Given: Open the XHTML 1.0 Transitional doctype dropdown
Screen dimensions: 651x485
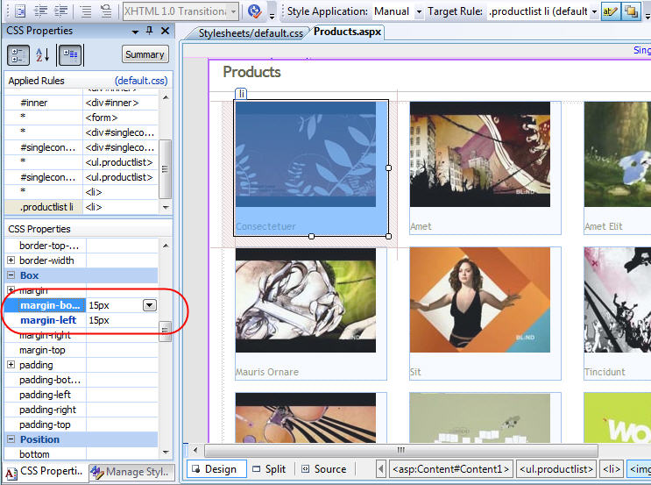Looking at the screenshot, I should click(x=234, y=11).
